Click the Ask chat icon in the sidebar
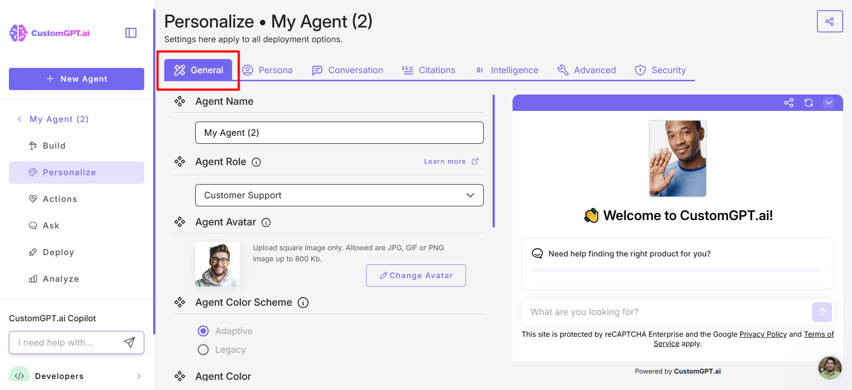Viewport: 852px width, 390px height. (x=33, y=225)
